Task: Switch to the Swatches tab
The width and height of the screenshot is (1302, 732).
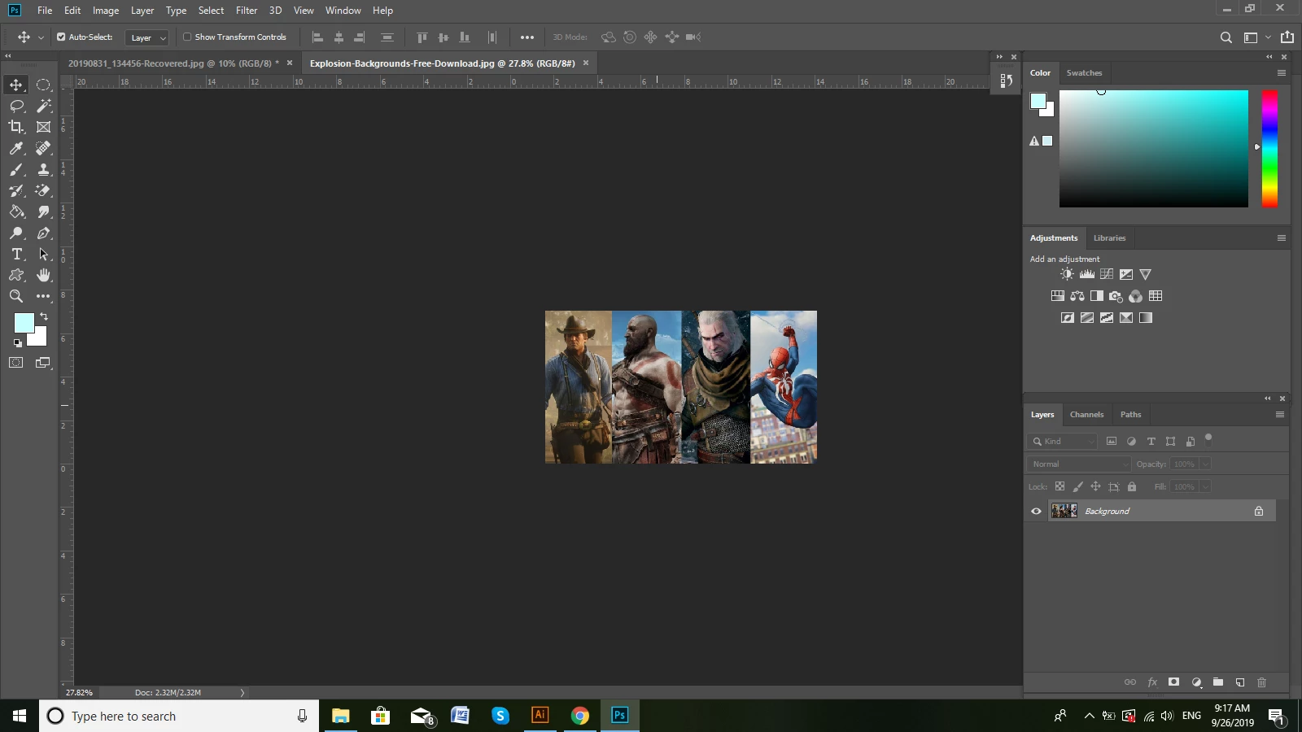Action: click(x=1084, y=72)
